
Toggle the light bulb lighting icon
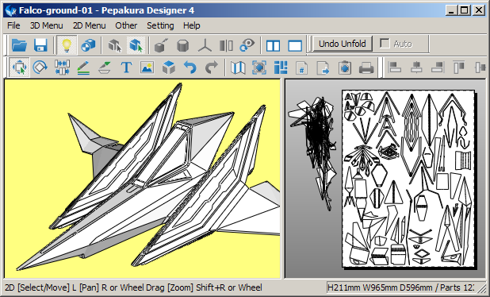click(67, 45)
